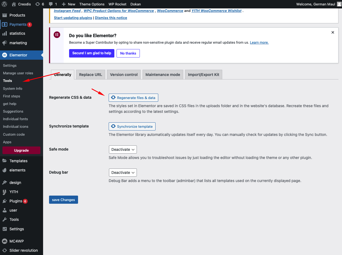Open WP Rocket admin bar menu

(x=118, y=4)
